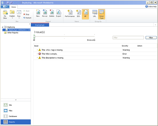Switch to the Performance view
Image resolution: width=158 pixels, height=126 pixels.
[x=70, y=13]
